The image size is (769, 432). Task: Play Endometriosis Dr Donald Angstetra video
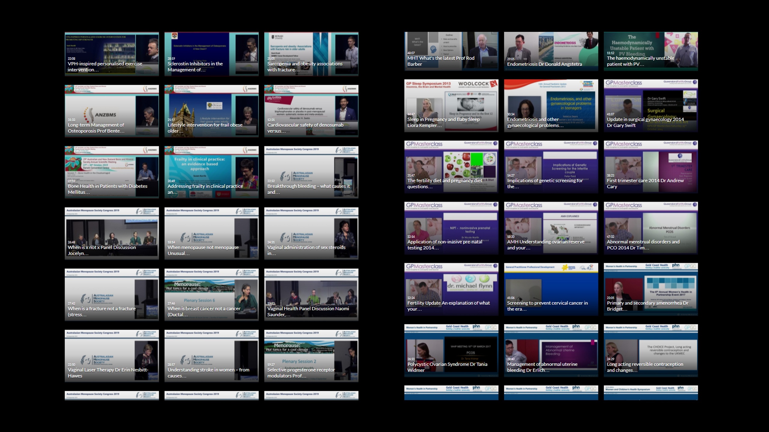(551, 51)
